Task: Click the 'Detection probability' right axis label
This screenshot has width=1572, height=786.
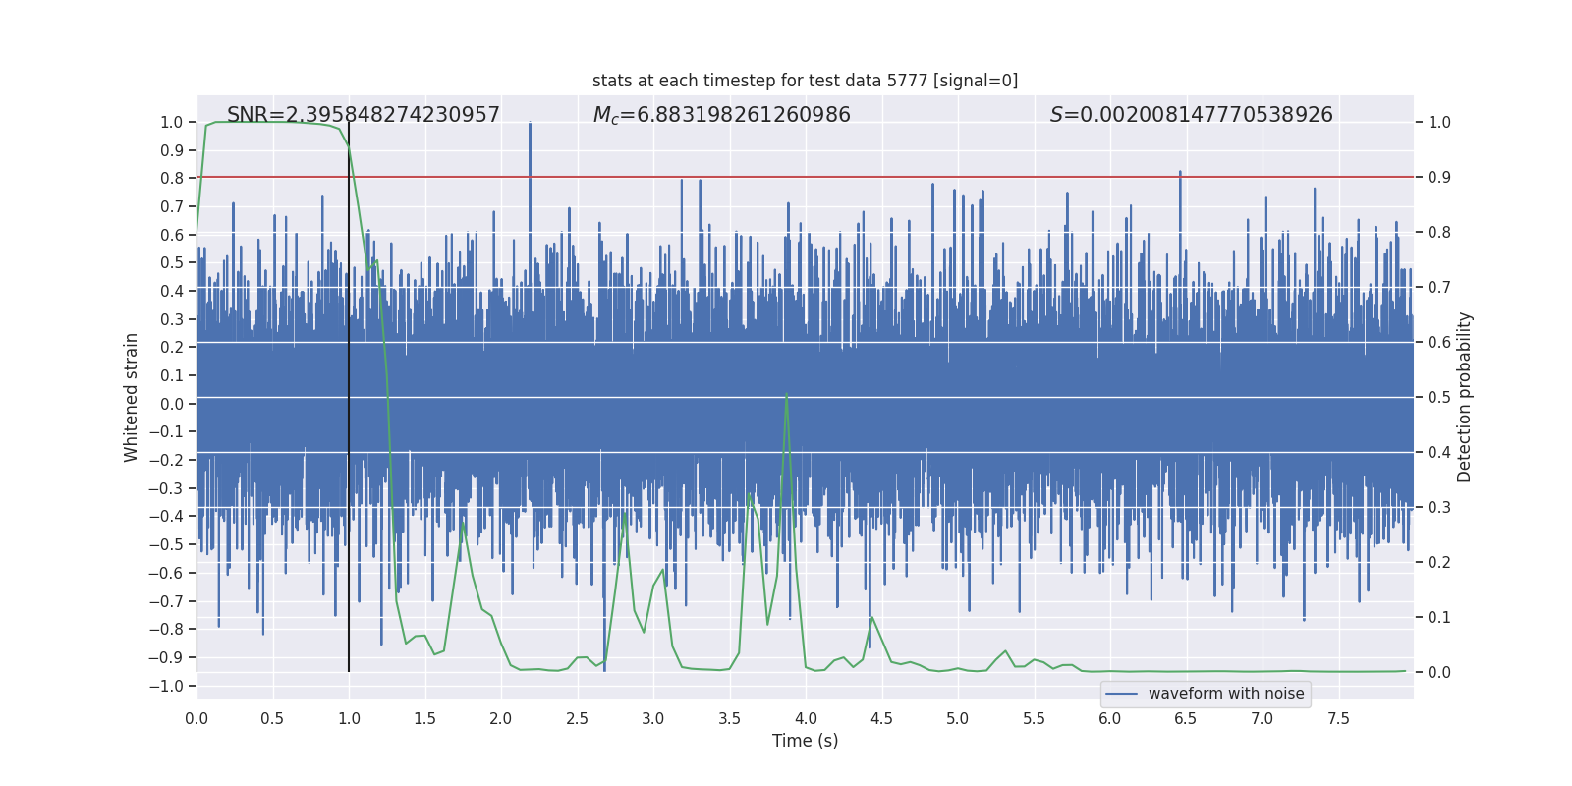Action: click(1464, 397)
